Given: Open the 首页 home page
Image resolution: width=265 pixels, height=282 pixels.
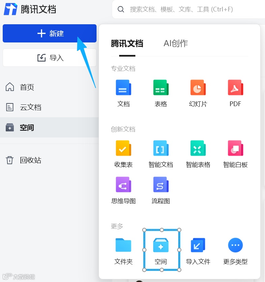Looking at the screenshot, I should coord(27,87).
